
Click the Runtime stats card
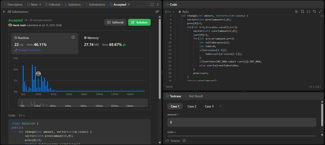click(45, 44)
